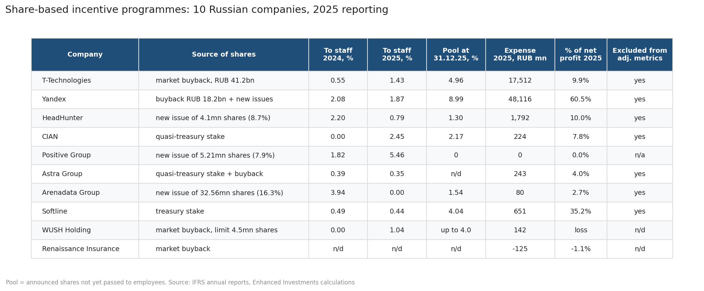
Task: Click Softline net profit share '35.2%'
Action: (x=581, y=211)
